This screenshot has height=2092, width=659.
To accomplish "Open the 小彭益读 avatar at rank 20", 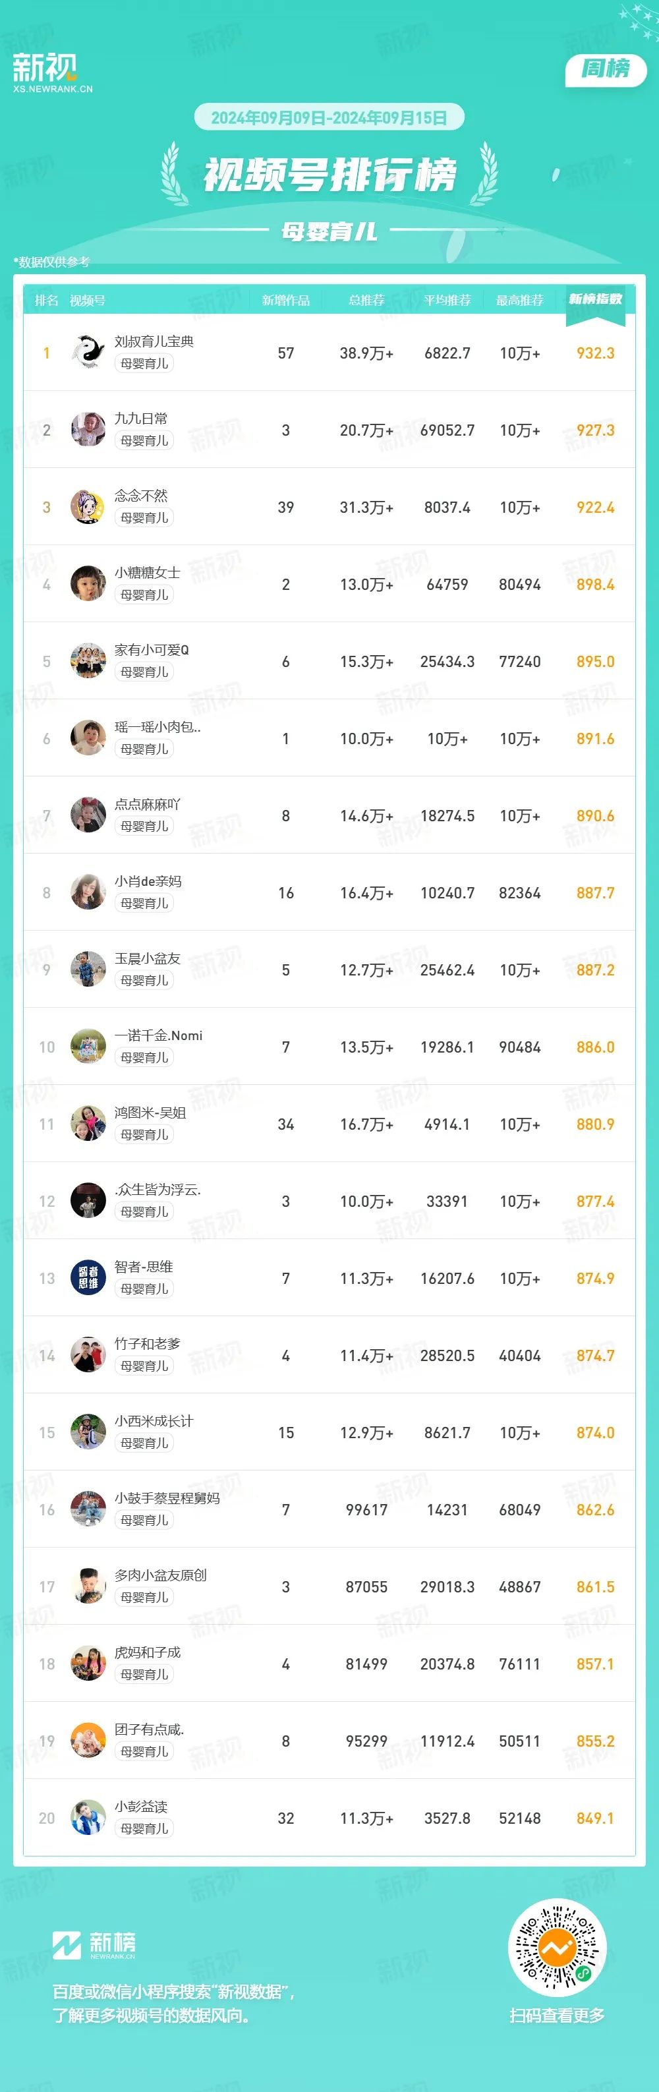I will (x=88, y=1818).
